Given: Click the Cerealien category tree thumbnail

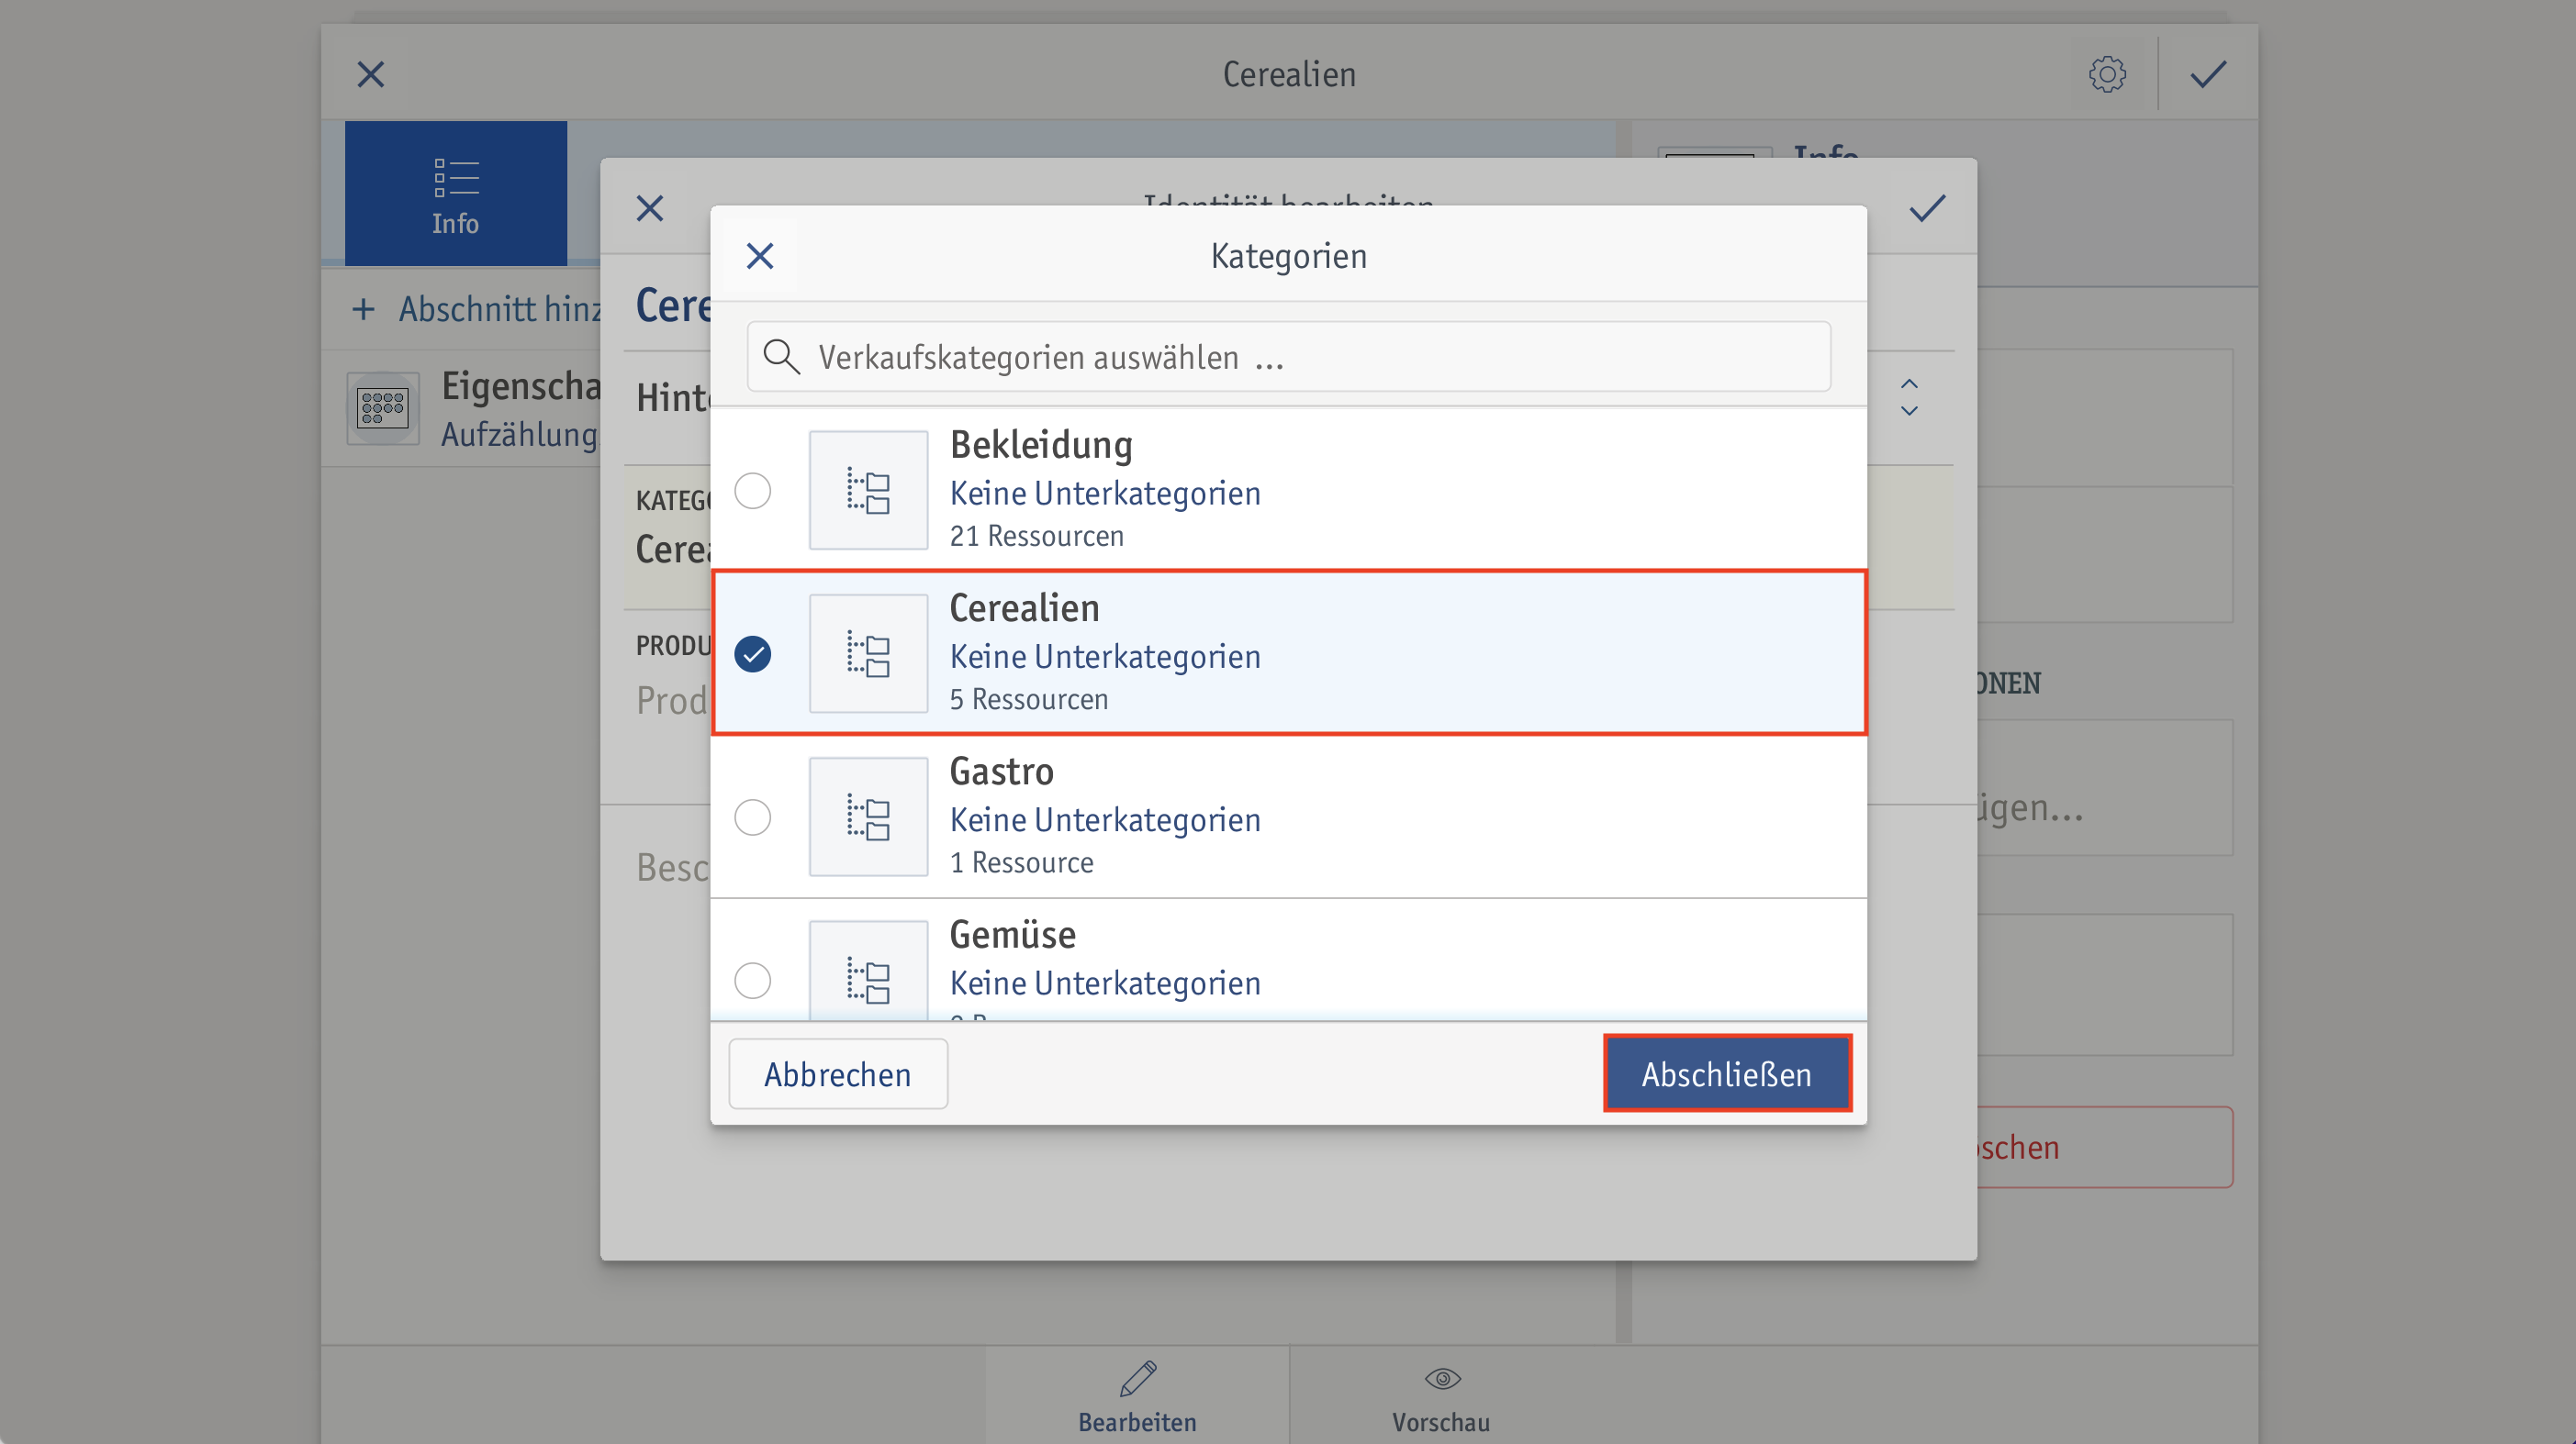Looking at the screenshot, I should pyautogui.click(x=868, y=653).
